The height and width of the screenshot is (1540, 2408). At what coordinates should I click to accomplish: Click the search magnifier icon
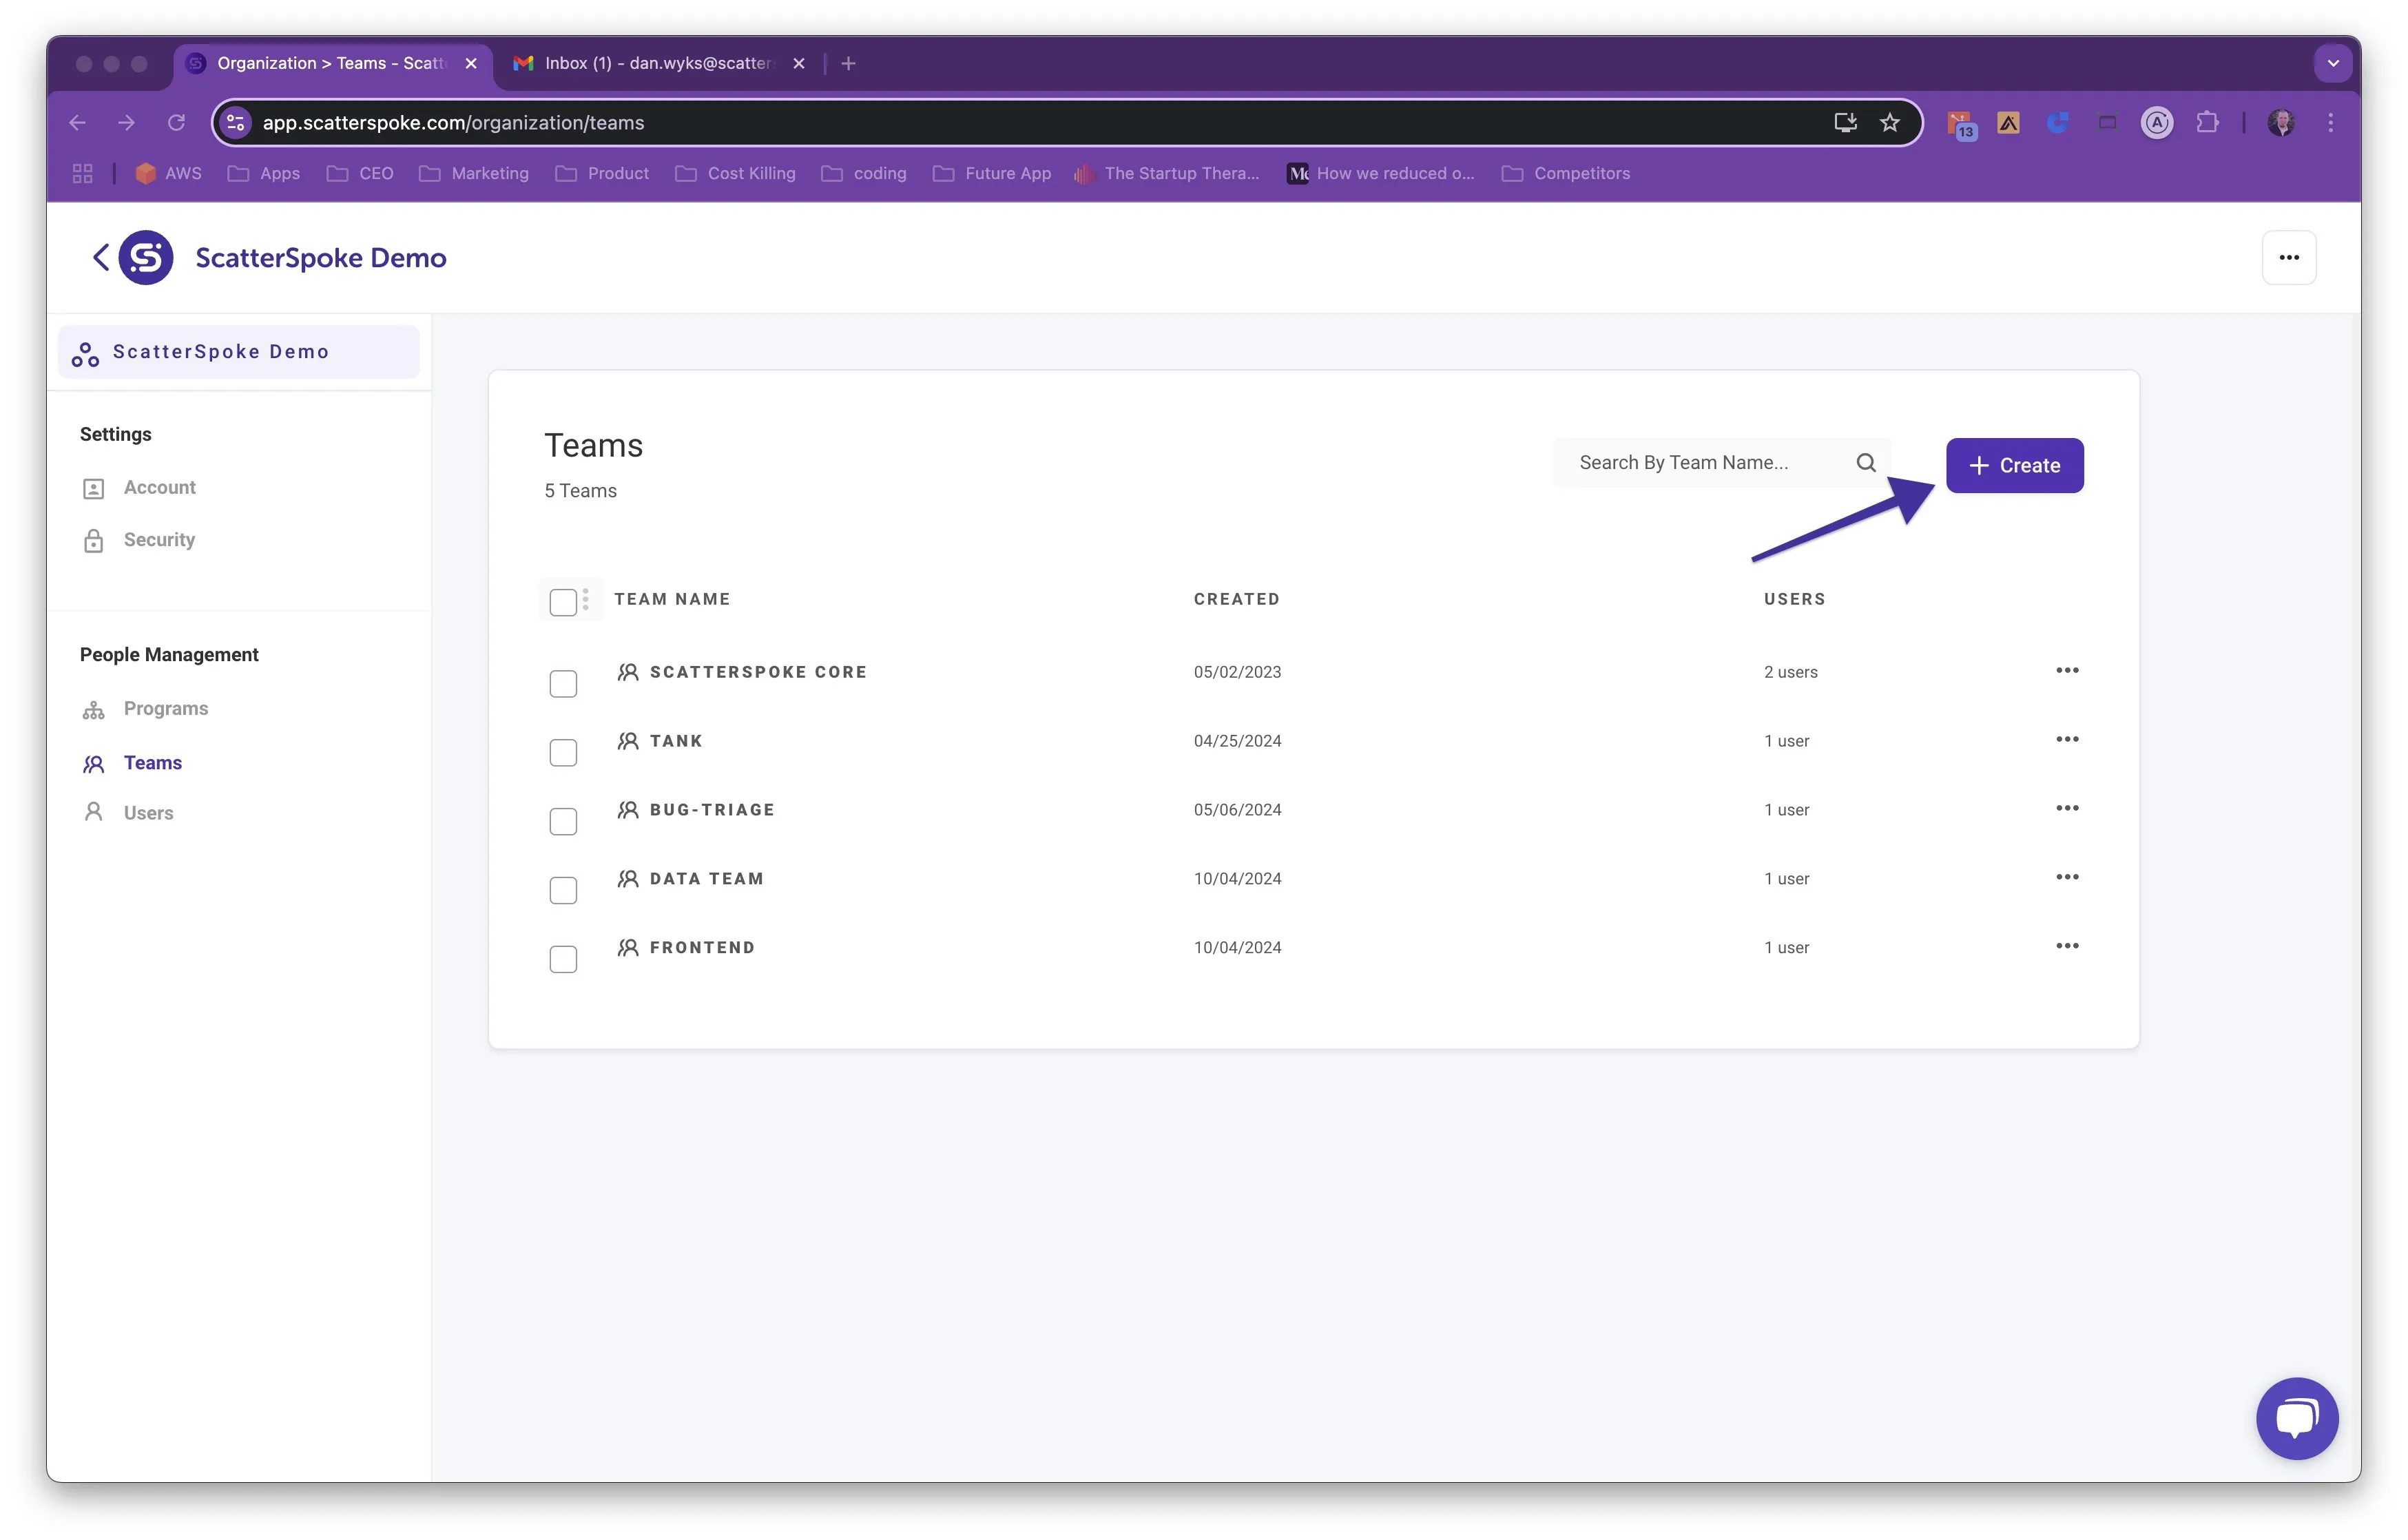1865,463
